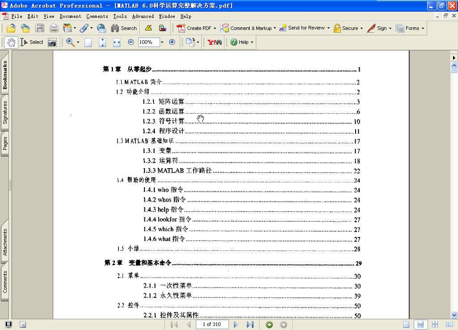Click the grey Next View button
The width and height of the screenshot is (458, 330).
284,325
